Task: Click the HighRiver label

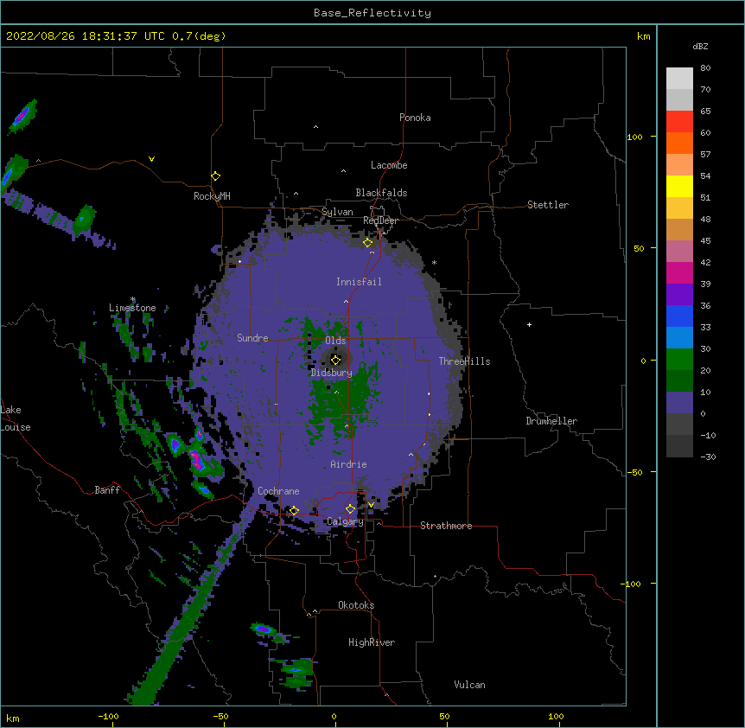Action: [x=372, y=642]
